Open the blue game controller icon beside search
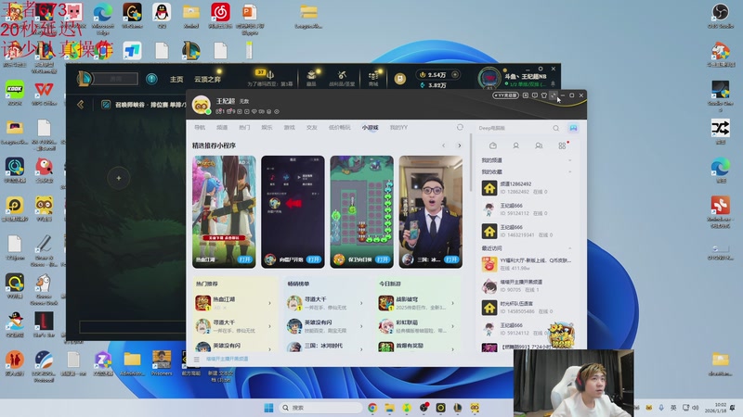This screenshot has height=417, width=743. (573, 128)
